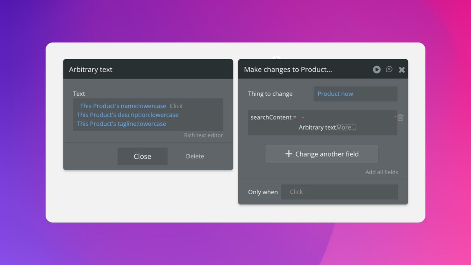Viewport: 471px width, 265px height.
Task: Click 'This Product's tagline:lowercase' expression
Action: 122,124
